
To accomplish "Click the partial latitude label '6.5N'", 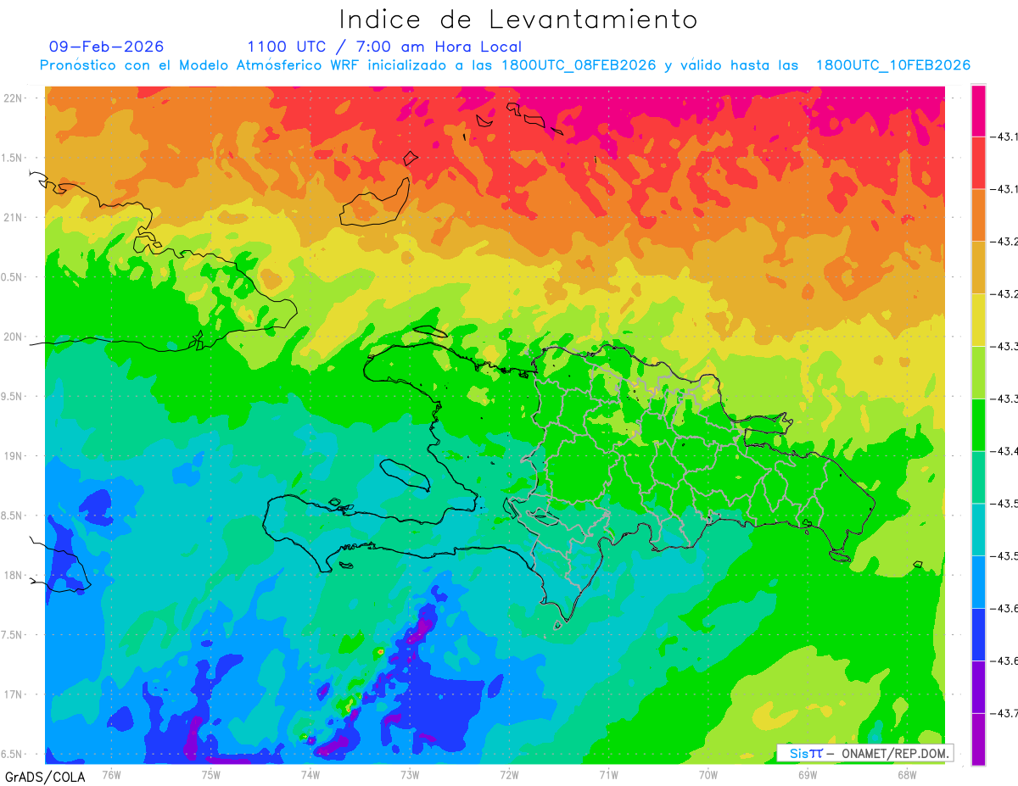I will (x=13, y=754).
